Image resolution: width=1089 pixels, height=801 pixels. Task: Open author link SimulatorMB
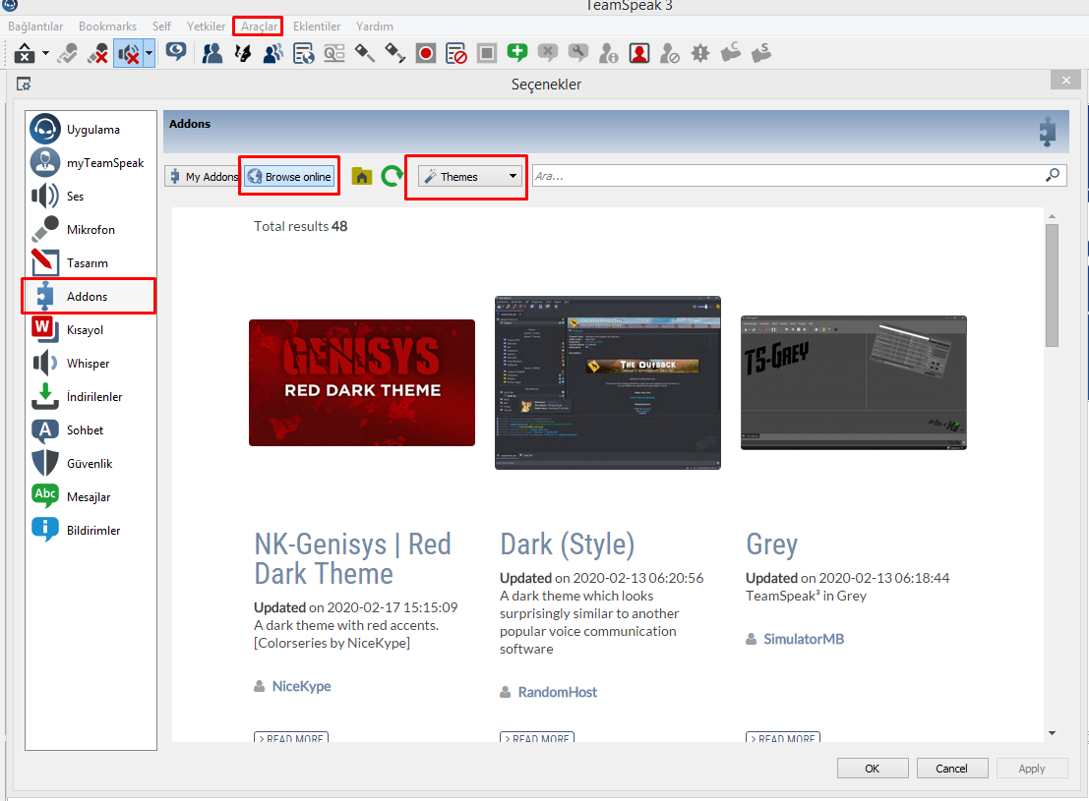[804, 639]
